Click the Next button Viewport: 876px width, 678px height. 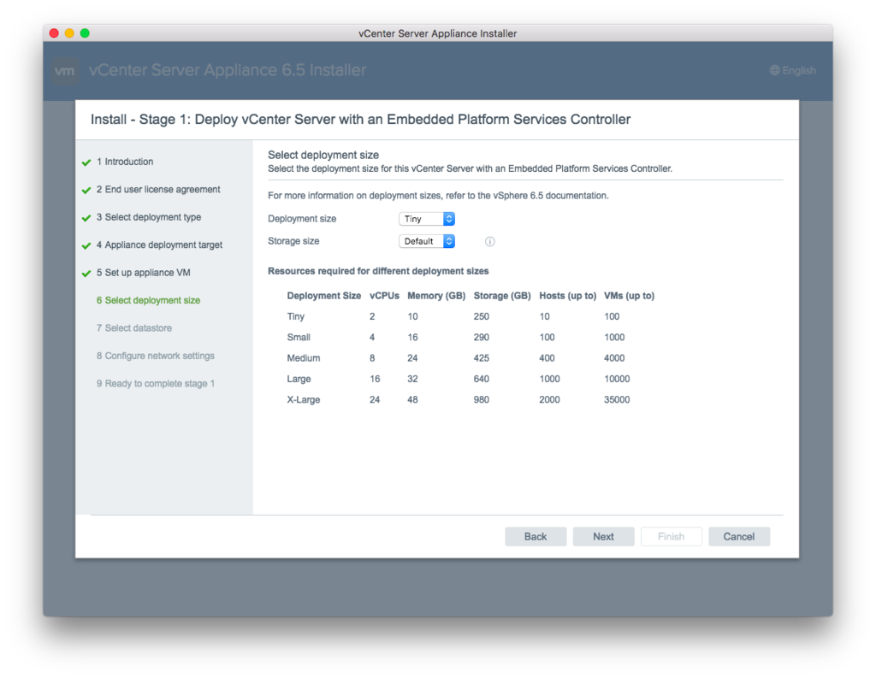(x=603, y=536)
